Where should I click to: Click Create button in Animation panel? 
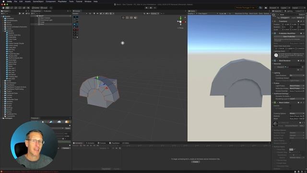pos(195,162)
